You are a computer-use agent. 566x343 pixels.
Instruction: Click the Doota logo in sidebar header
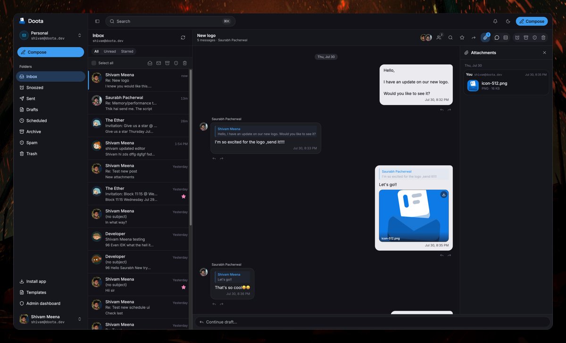pos(31,21)
